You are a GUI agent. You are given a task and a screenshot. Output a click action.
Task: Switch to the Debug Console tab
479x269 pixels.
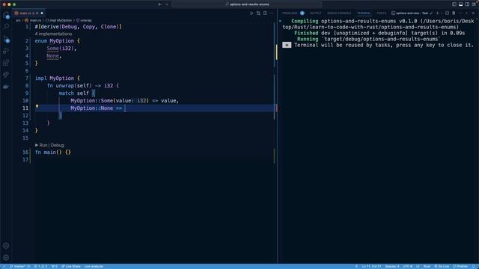[339, 13]
